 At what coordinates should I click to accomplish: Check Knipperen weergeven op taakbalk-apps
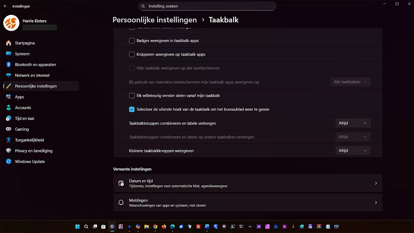[131, 54]
